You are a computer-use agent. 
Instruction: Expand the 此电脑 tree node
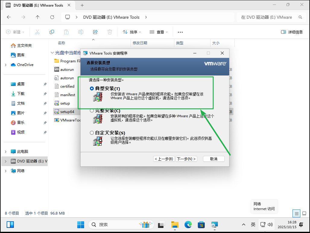click(x=5, y=152)
